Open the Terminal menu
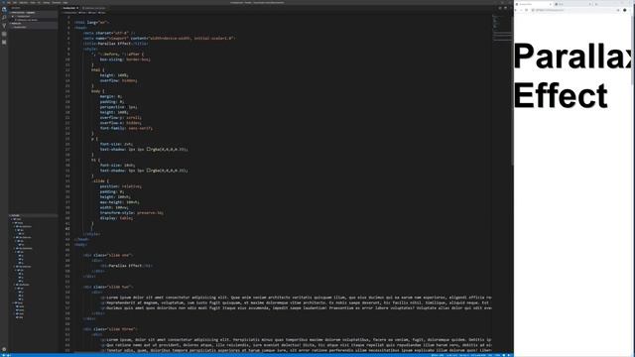 [x=57, y=2]
